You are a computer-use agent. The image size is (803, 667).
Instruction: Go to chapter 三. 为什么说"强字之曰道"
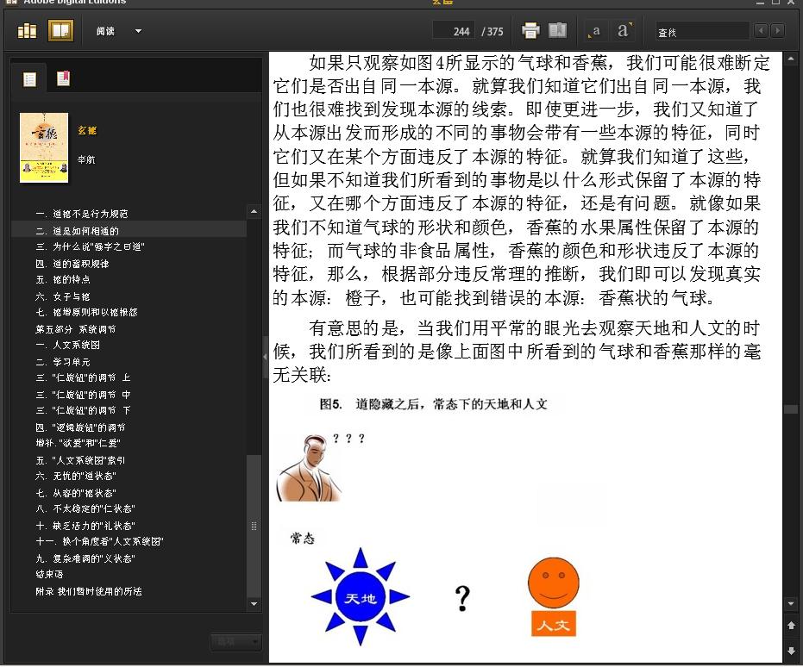click(x=90, y=246)
